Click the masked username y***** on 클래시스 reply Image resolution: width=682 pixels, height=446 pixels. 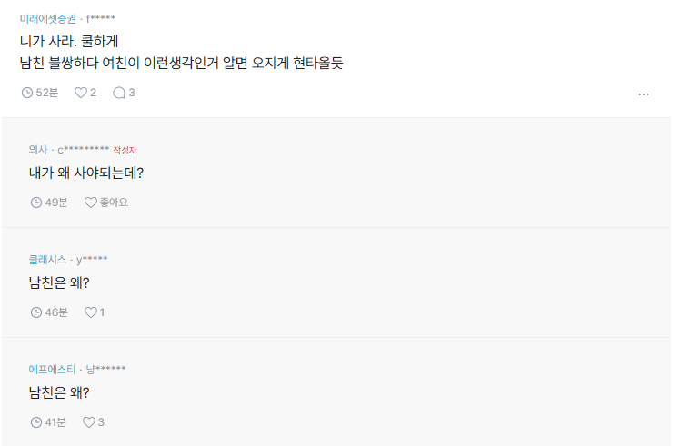(x=92, y=260)
